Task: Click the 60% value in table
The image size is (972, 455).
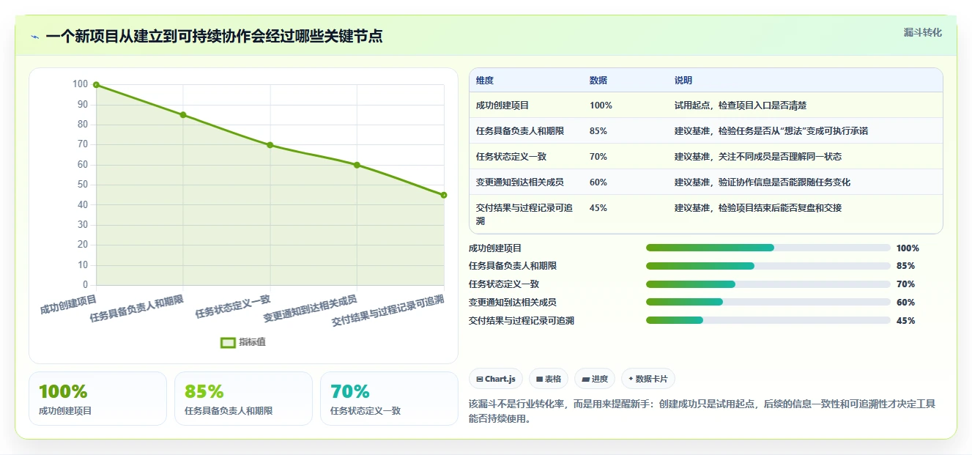Action: (x=598, y=182)
